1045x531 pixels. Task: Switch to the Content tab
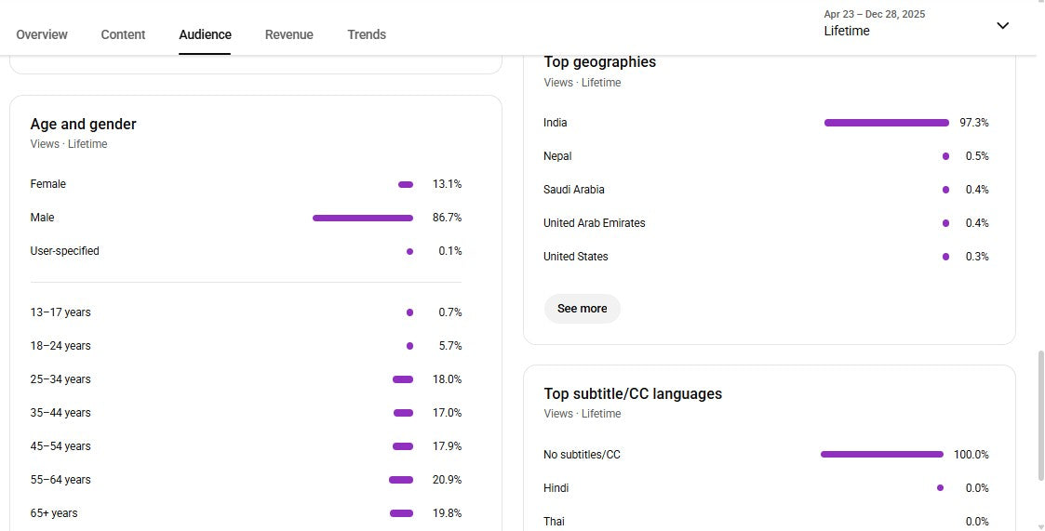point(123,34)
